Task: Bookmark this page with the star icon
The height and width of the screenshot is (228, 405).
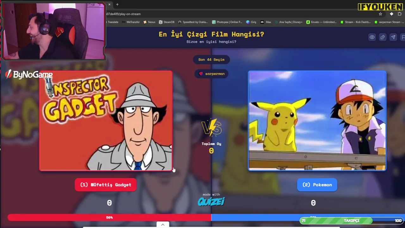Action: click(x=380, y=14)
